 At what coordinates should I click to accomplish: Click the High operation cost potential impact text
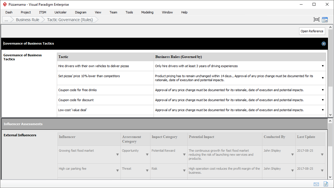click(224, 171)
